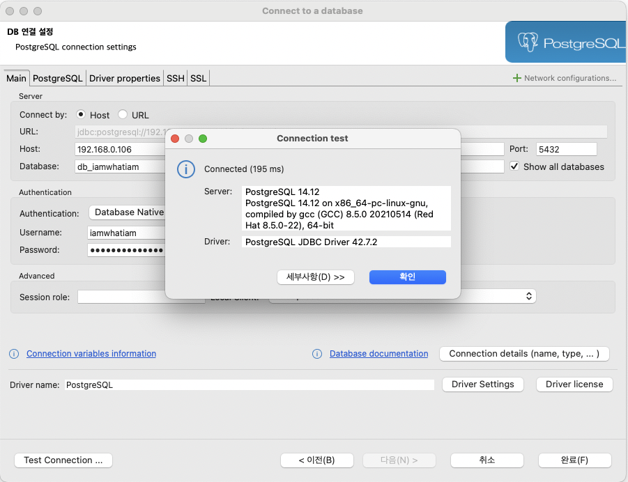Click the green zoom button of Connection test

[203, 139]
